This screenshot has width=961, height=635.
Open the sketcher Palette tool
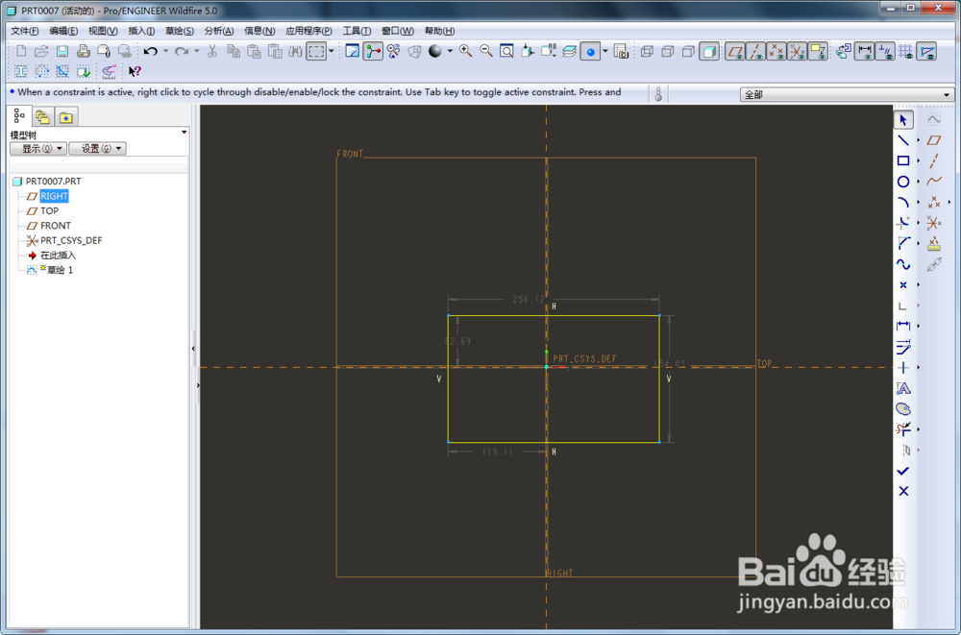[x=902, y=409]
